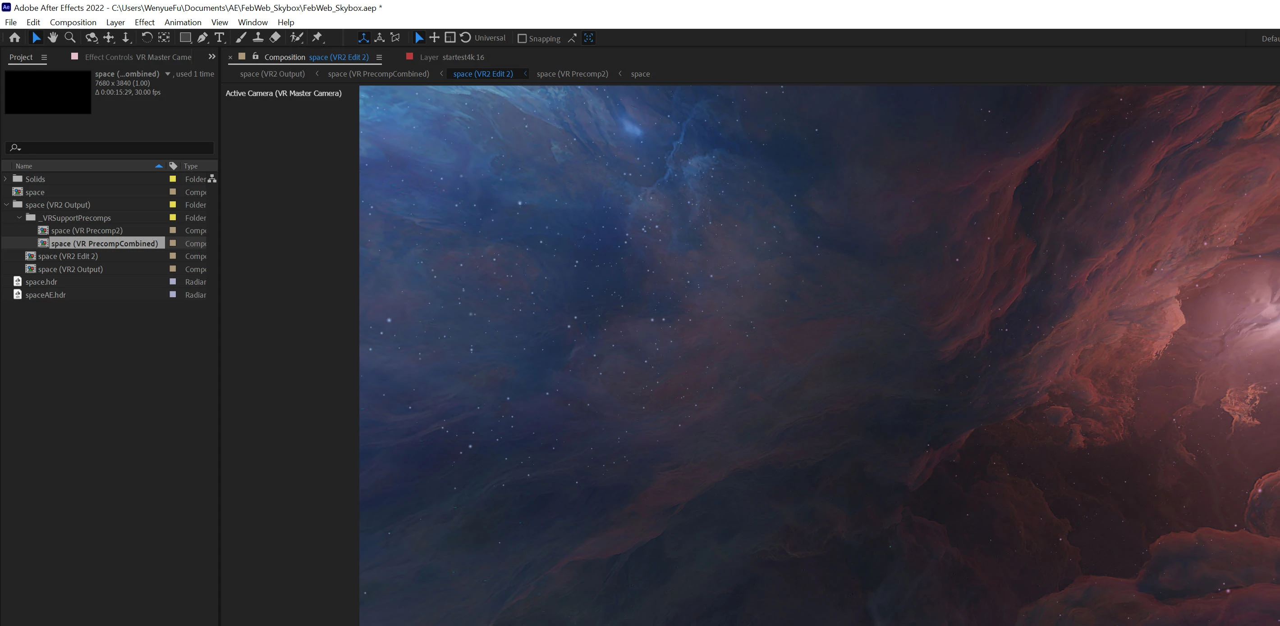Click space (VR2 Output) breadcrumb in flowchart
The image size is (1280, 626).
tap(272, 74)
